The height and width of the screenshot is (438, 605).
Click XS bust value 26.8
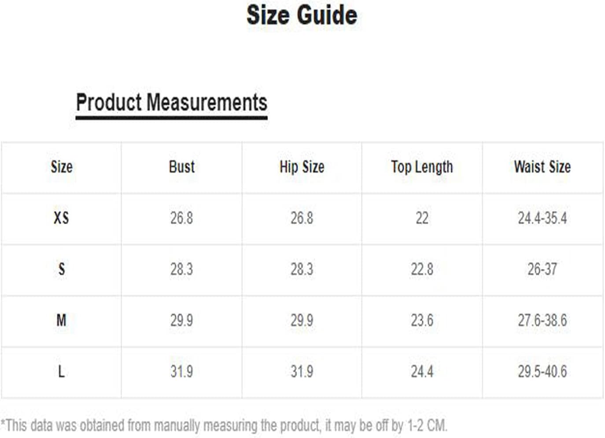(181, 218)
